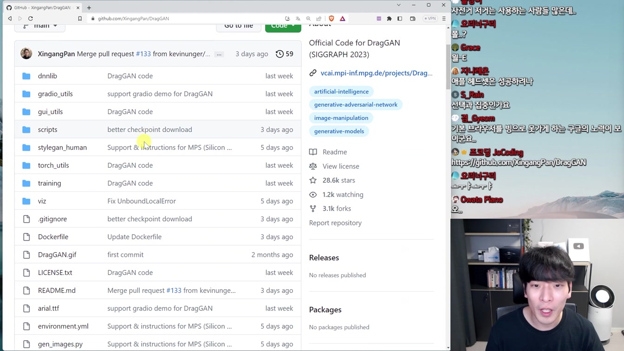View the 1.2k watching link
624x351 pixels.
(343, 195)
